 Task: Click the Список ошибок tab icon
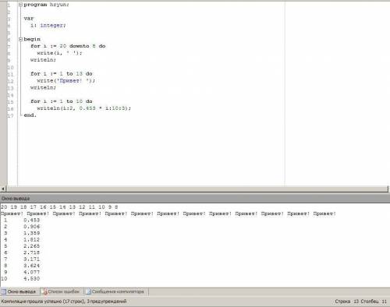[44, 291]
